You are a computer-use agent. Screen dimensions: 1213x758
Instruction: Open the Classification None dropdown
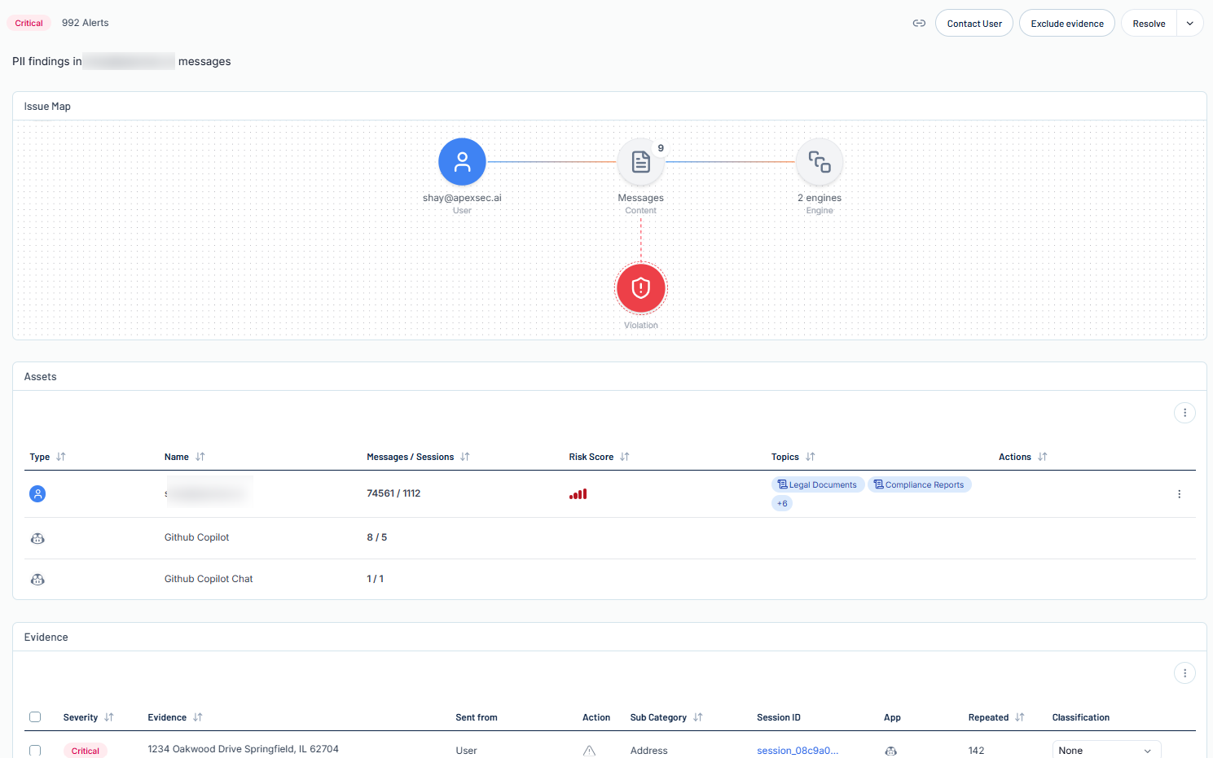[x=1105, y=751]
